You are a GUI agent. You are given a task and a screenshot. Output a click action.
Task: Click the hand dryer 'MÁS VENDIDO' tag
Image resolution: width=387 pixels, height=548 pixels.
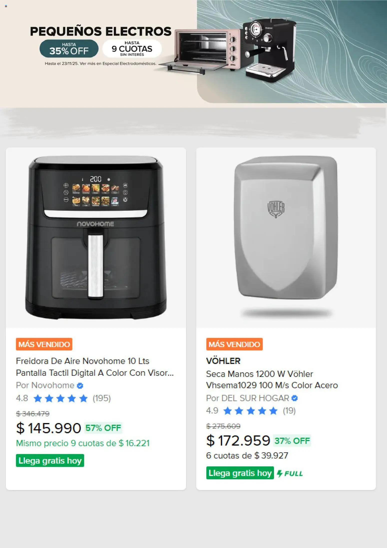234,344
